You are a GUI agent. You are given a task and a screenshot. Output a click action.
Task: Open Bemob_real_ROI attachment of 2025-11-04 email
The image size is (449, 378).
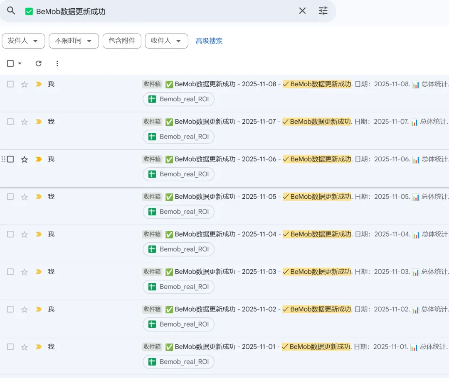[179, 249]
